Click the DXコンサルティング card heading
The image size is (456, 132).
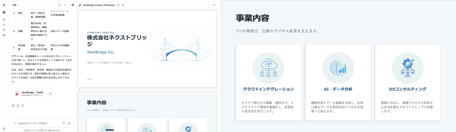(x=408, y=89)
